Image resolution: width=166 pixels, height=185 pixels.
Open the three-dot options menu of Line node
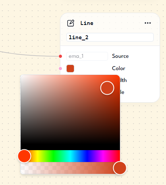(x=148, y=23)
